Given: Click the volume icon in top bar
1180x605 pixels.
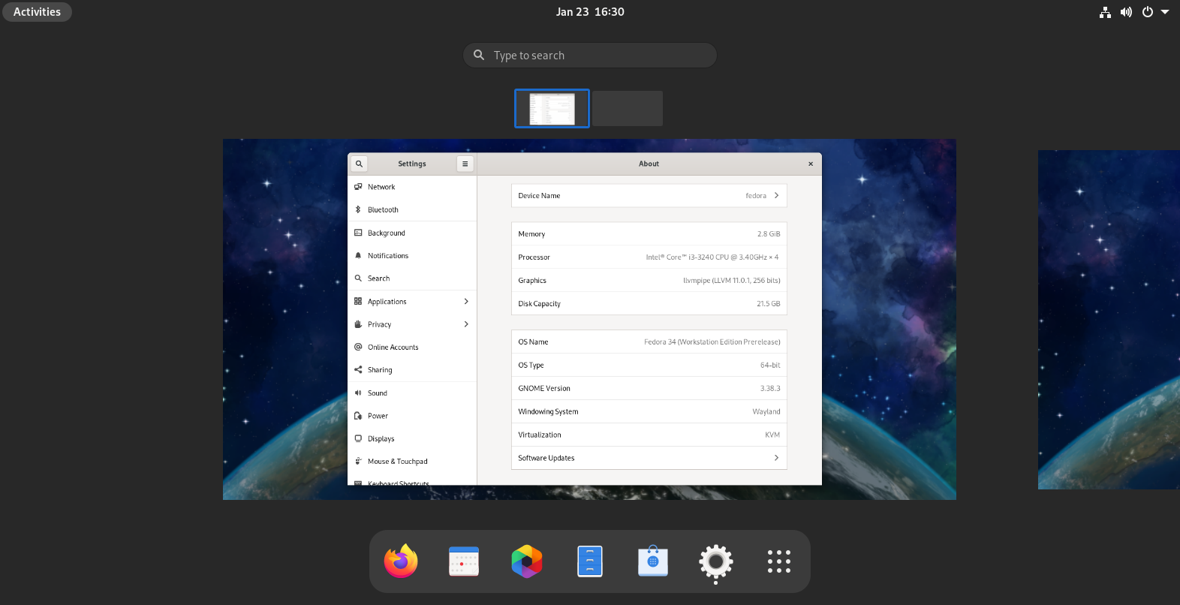Looking at the screenshot, I should (1126, 12).
